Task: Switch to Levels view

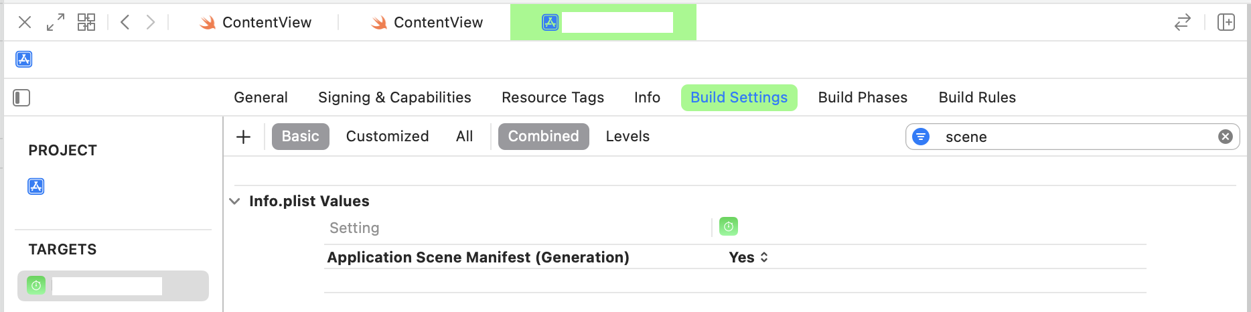Action: (628, 137)
